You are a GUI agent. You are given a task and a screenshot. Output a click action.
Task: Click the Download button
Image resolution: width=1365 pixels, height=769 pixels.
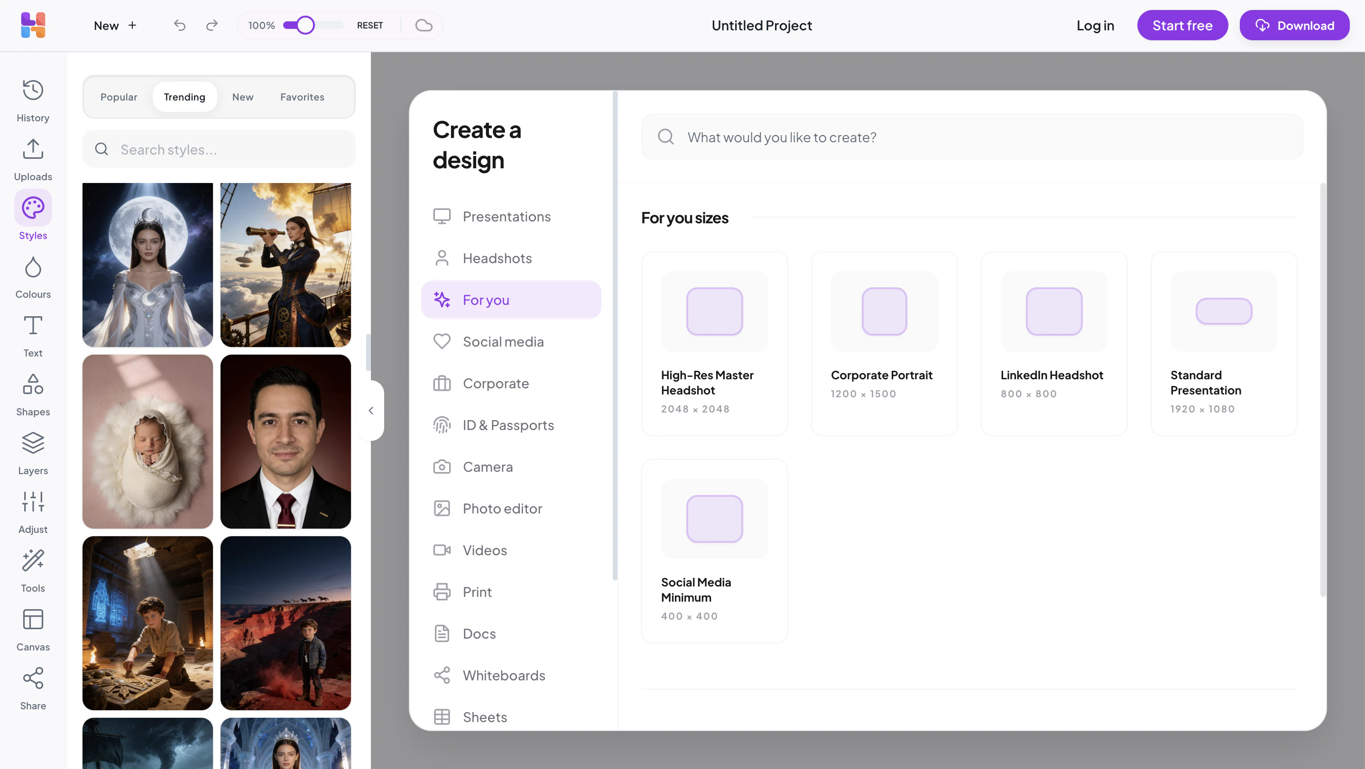point(1294,26)
